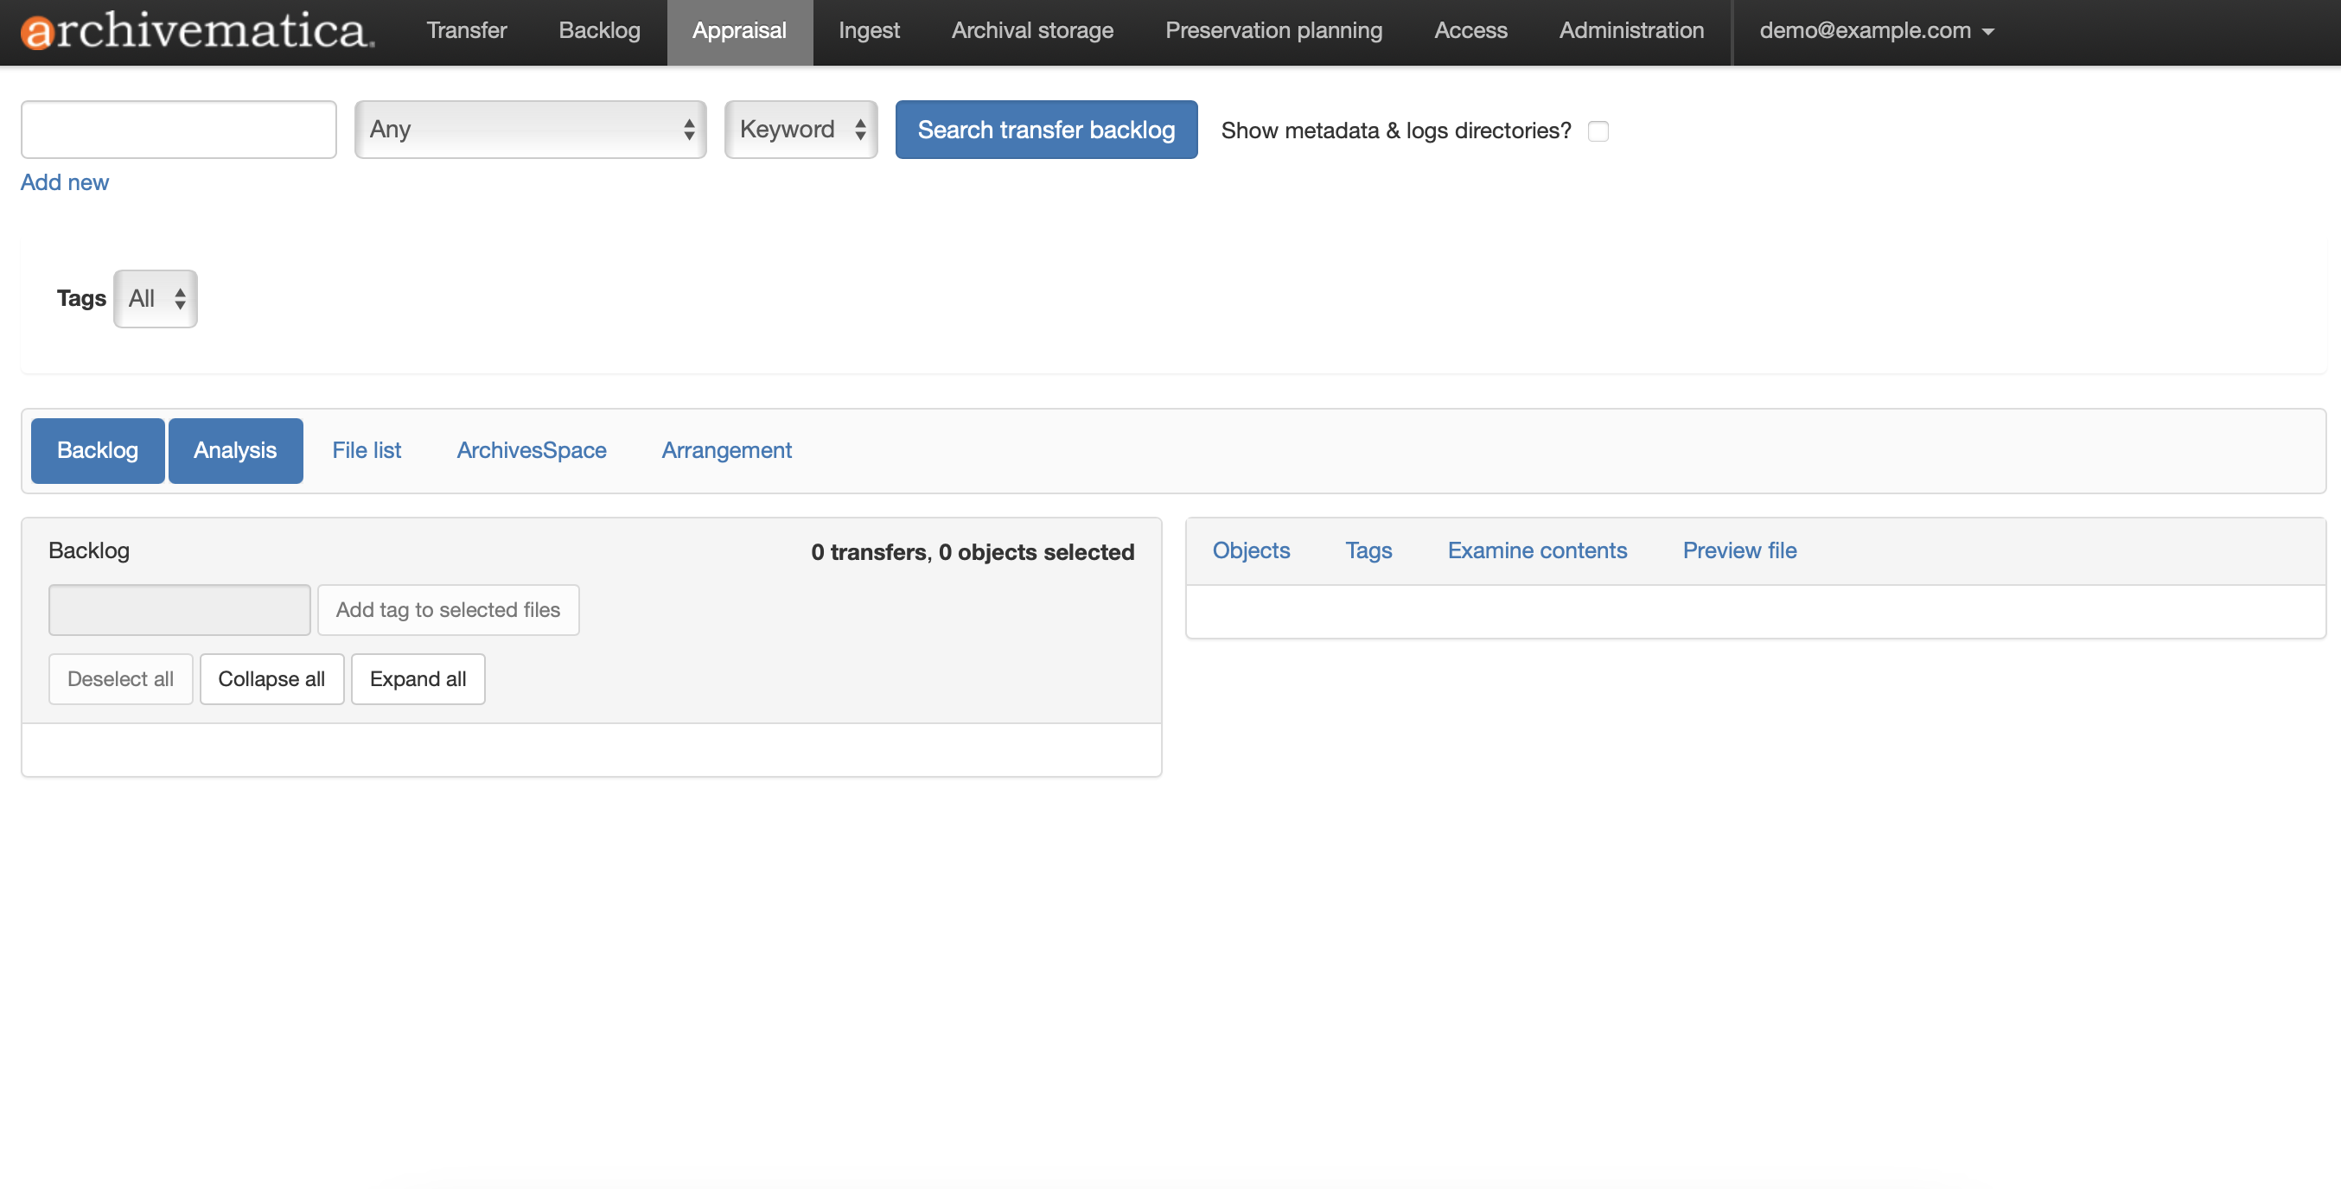Open the Preview file tab
This screenshot has width=2341, height=1189.
1738,550
